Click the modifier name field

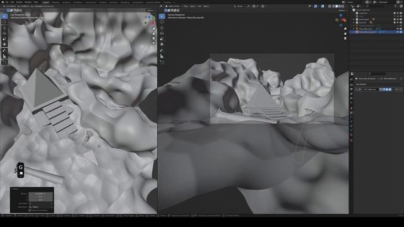click(x=370, y=90)
